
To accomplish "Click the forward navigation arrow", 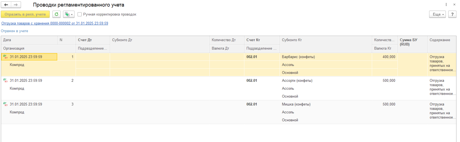I will [16, 5].
